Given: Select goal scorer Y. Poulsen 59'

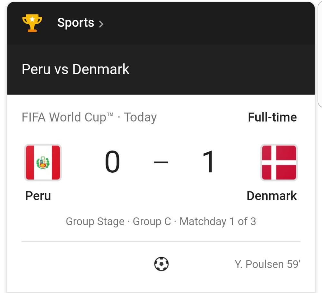Looking at the screenshot, I should coord(268,264).
